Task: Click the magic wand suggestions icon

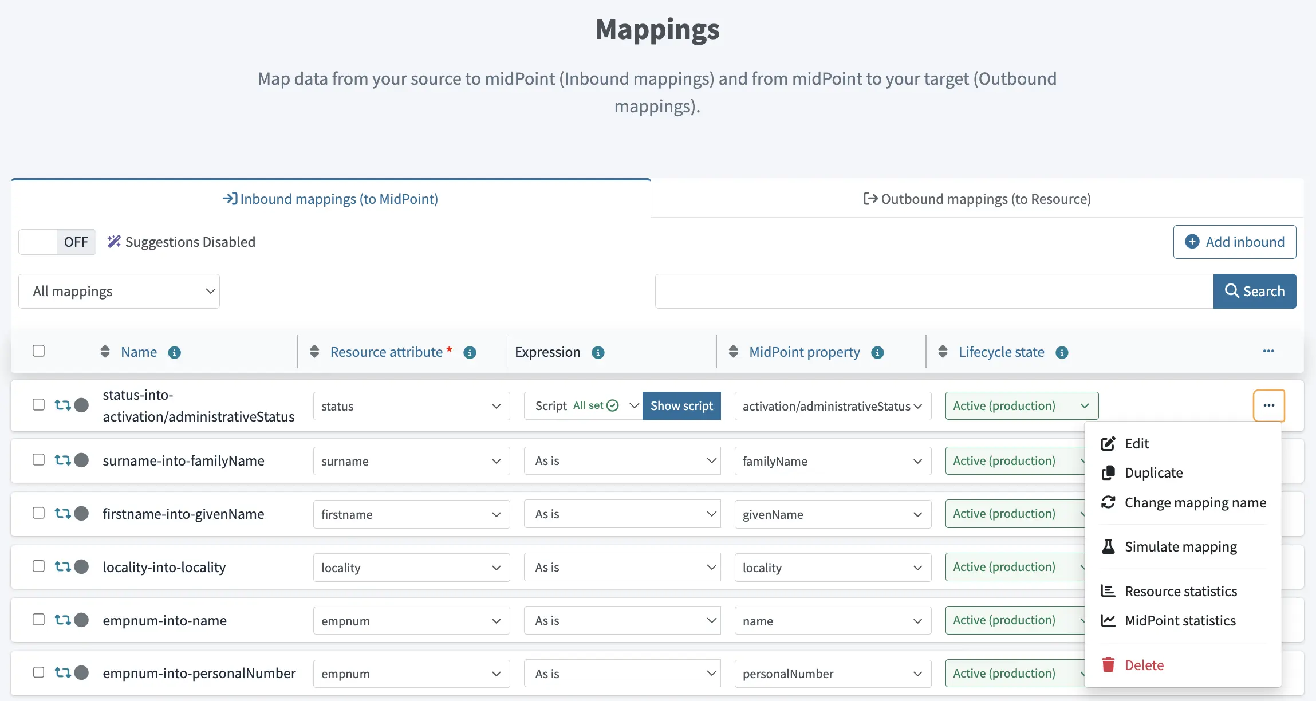Action: (114, 242)
